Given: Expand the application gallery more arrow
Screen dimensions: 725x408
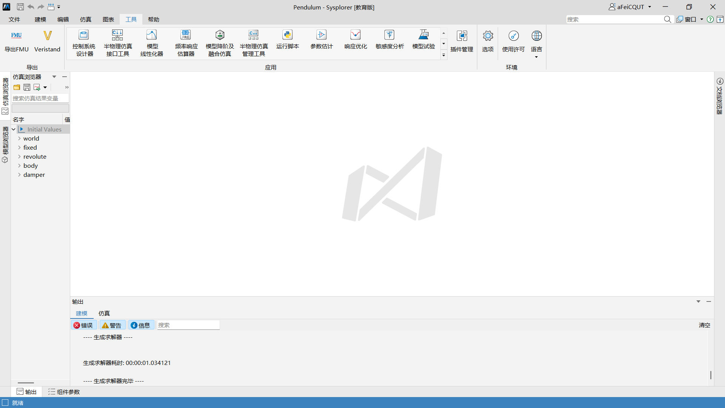Looking at the screenshot, I should (444, 55).
